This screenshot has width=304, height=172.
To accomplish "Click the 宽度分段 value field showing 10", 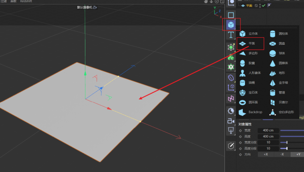I will click(x=268, y=142).
